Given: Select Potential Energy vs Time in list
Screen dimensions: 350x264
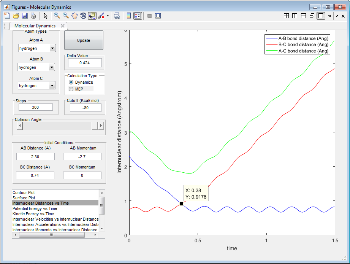Looking at the screenshot, I should [35, 208].
